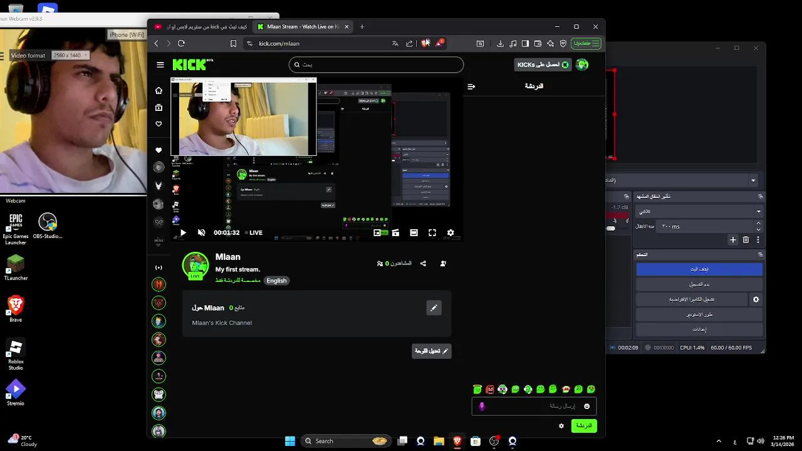Viewport: 802px width, 451px height.
Task: Click the green chat send button
Action: [584, 426]
